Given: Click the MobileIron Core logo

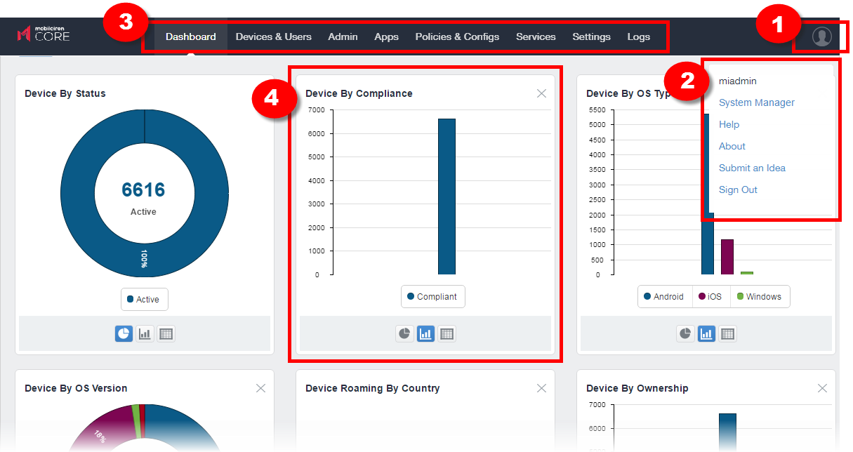Looking at the screenshot, I should click(x=44, y=34).
